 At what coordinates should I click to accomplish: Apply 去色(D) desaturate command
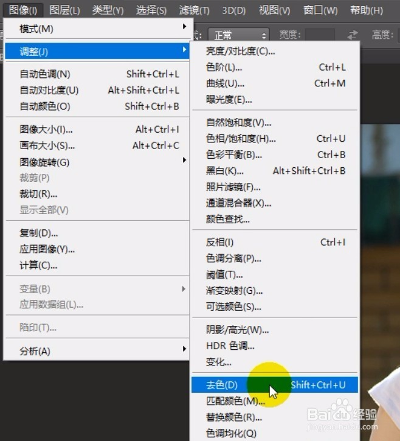point(275,385)
